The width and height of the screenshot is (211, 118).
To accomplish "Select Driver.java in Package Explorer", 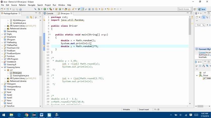I will click(17, 73).
